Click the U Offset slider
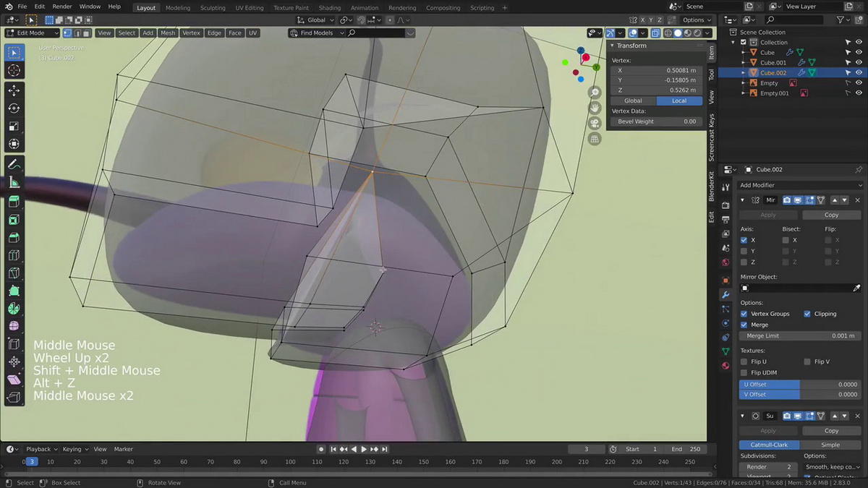The width and height of the screenshot is (868, 488). point(800,385)
